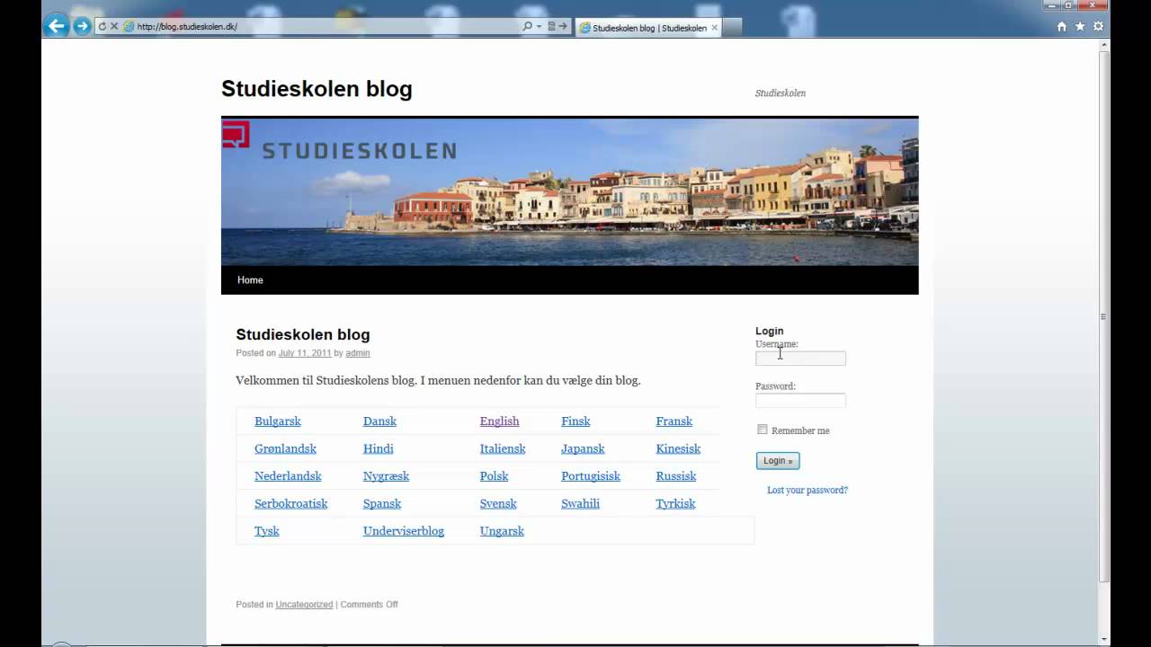The width and height of the screenshot is (1151, 647).
Task: Open the browser Tools gear icon
Action: (1098, 27)
